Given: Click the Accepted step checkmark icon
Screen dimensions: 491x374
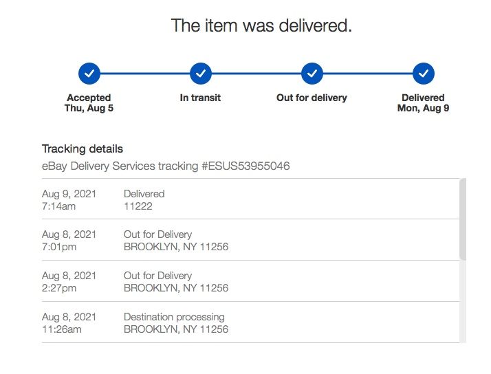Looking at the screenshot, I should pyautogui.click(x=89, y=73).
